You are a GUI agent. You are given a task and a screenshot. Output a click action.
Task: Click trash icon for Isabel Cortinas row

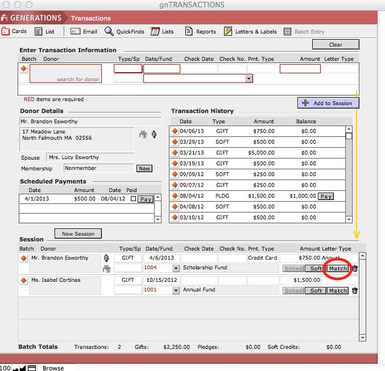coord(355,291)
